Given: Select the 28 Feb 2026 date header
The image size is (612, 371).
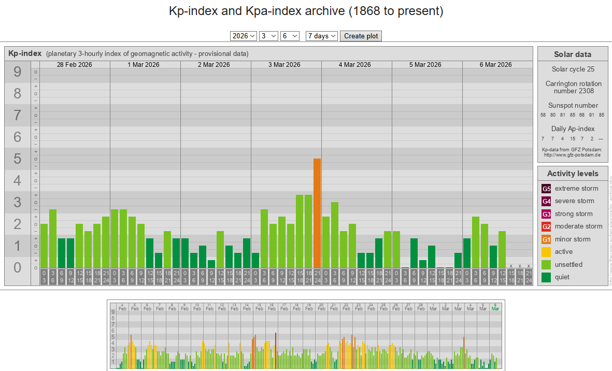Looking at the screenshot, I should 75,65.
